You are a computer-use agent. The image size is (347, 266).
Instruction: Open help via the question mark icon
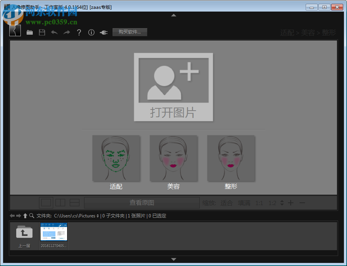79,32
